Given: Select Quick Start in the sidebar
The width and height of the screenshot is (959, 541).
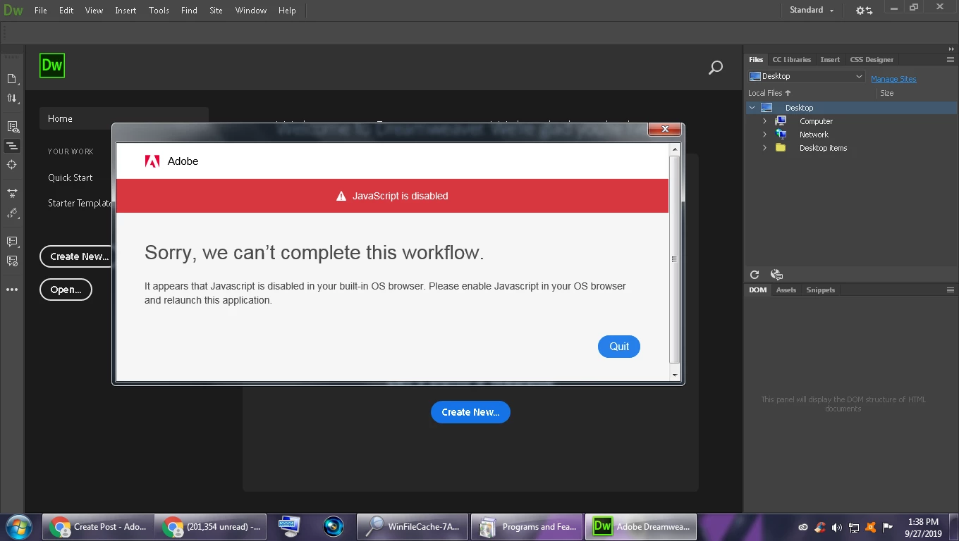Looking at the screenshot, I should coord(71,178).
